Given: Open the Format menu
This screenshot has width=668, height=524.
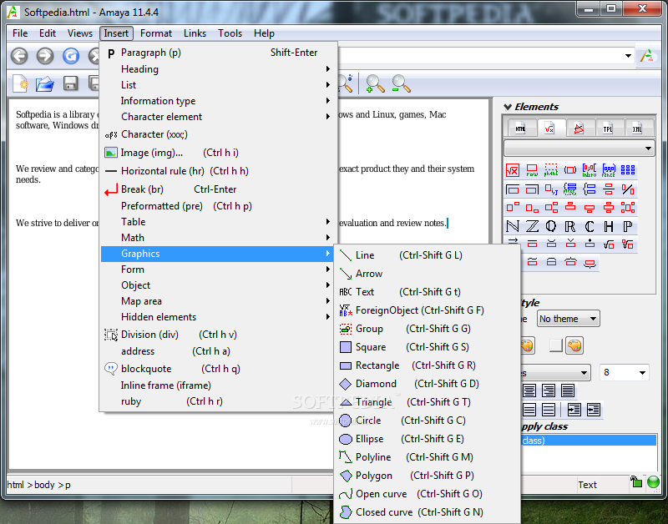Looking at the screenshot, I should (x=156, y=33).
